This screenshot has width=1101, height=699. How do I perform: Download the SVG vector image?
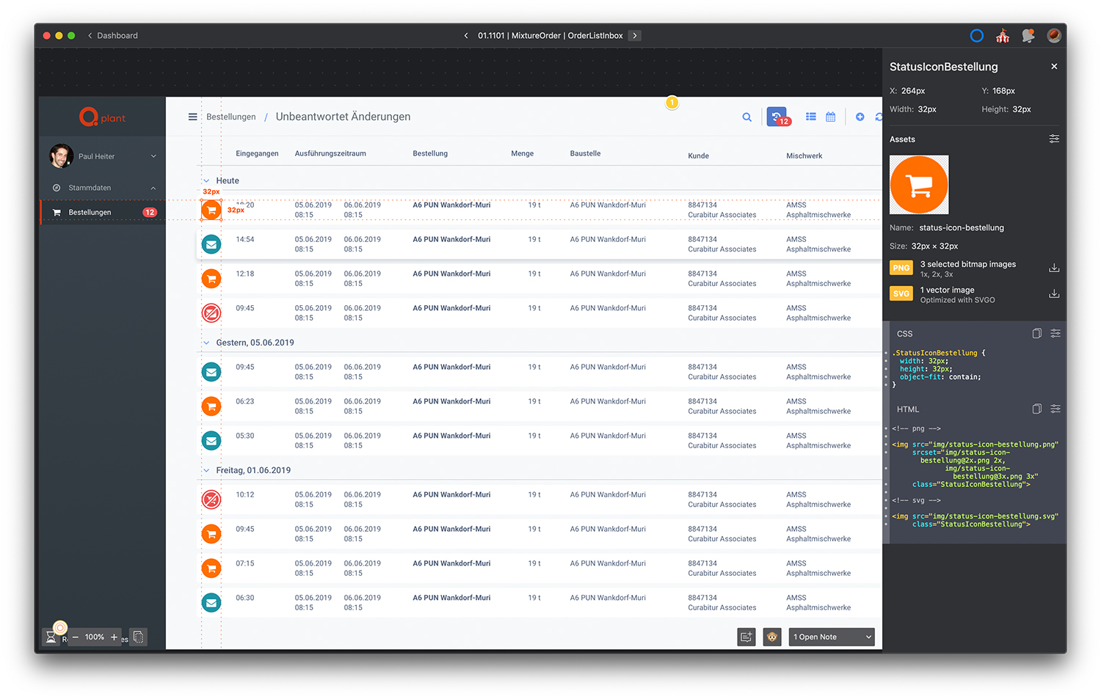(x=1054, y=293)
